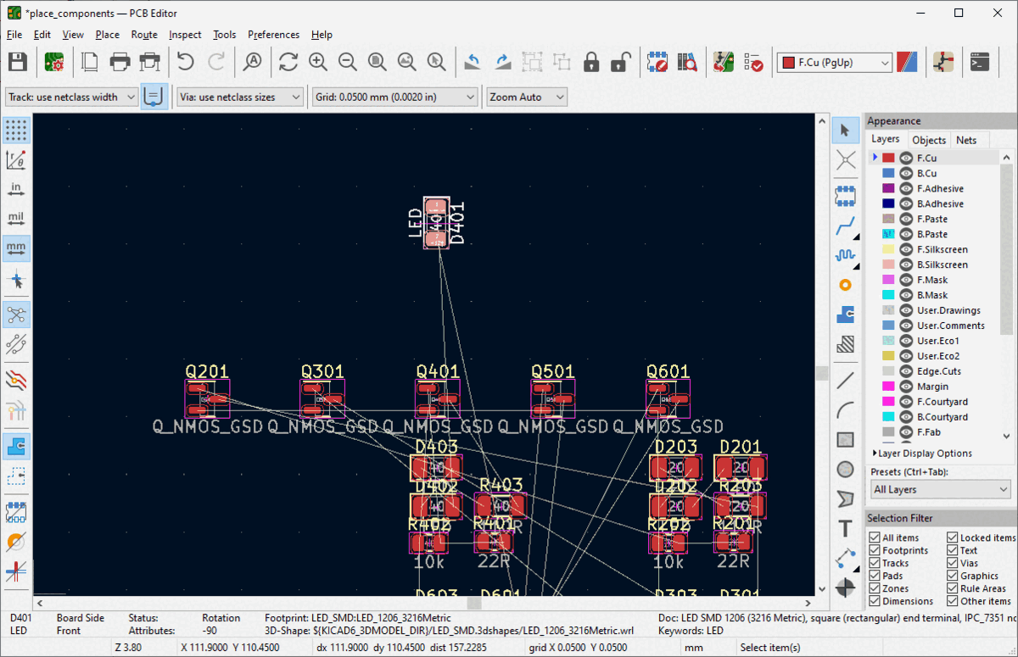Click the Print icon

[x=120, y=62]
